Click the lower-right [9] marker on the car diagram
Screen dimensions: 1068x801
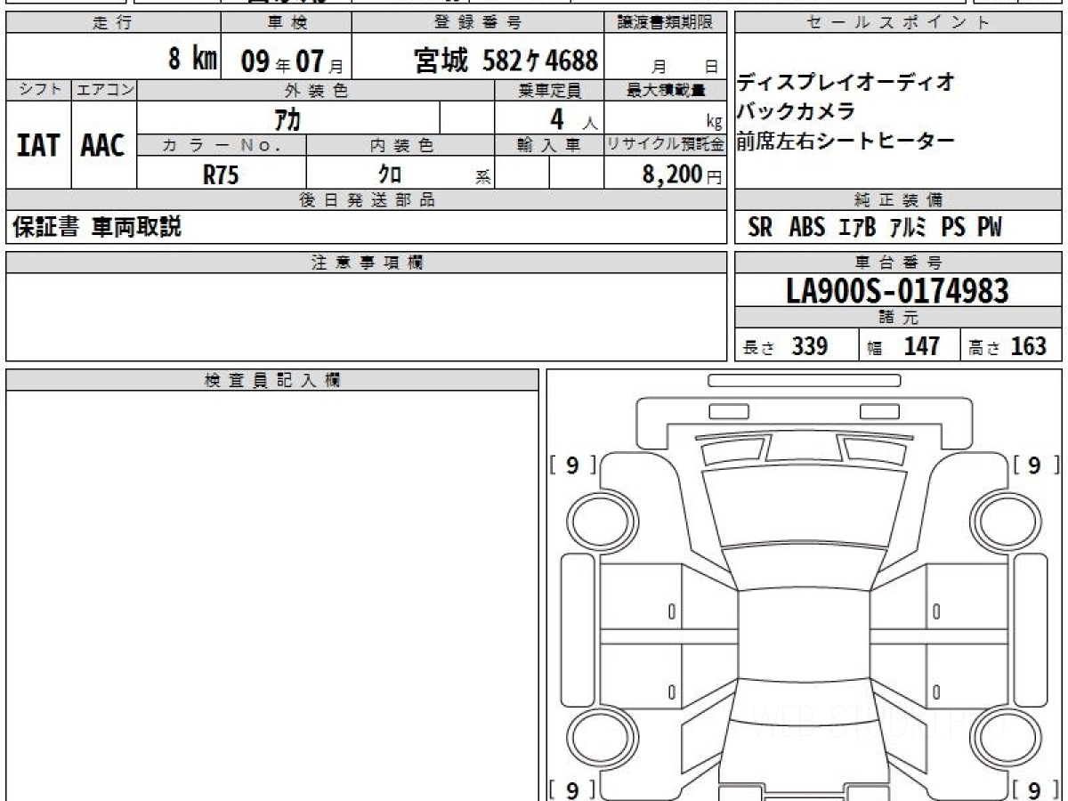(x=1036, y=790)
